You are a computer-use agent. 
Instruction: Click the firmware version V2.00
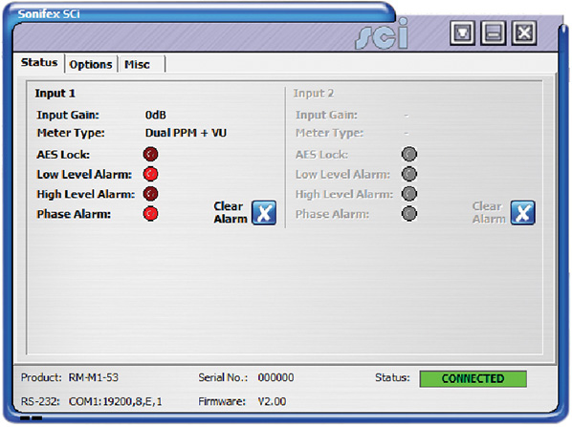pyautogui.click(x=272, y=401)
